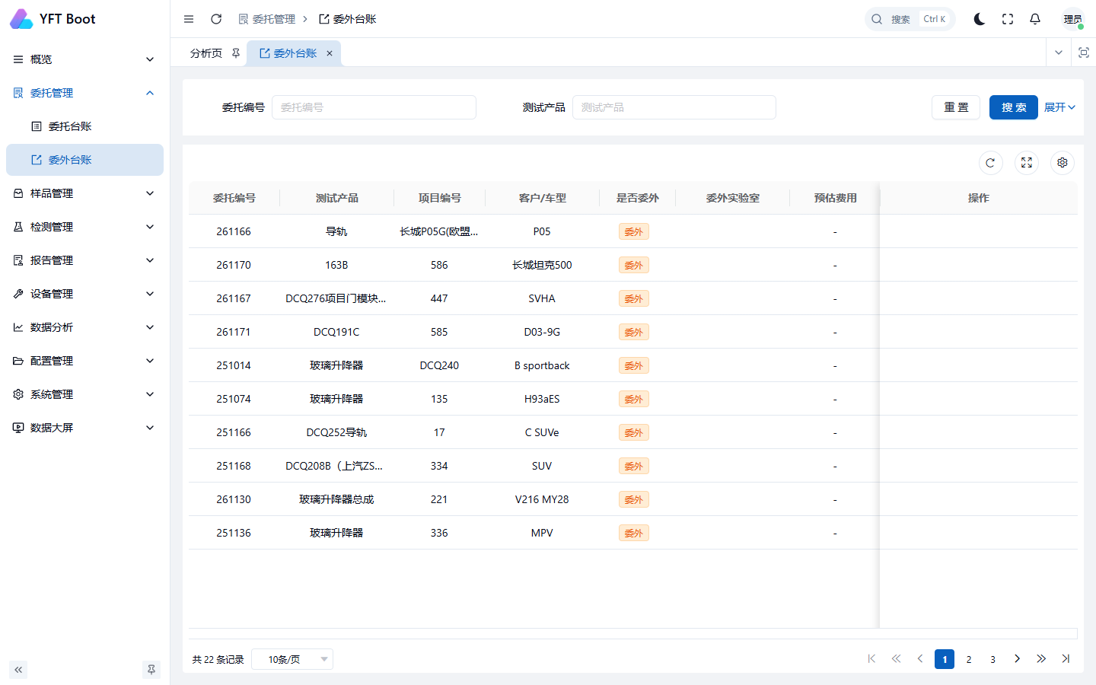Open 委托台账 menu item
The height and width of the screenshot is (685, 1096).
84,126
